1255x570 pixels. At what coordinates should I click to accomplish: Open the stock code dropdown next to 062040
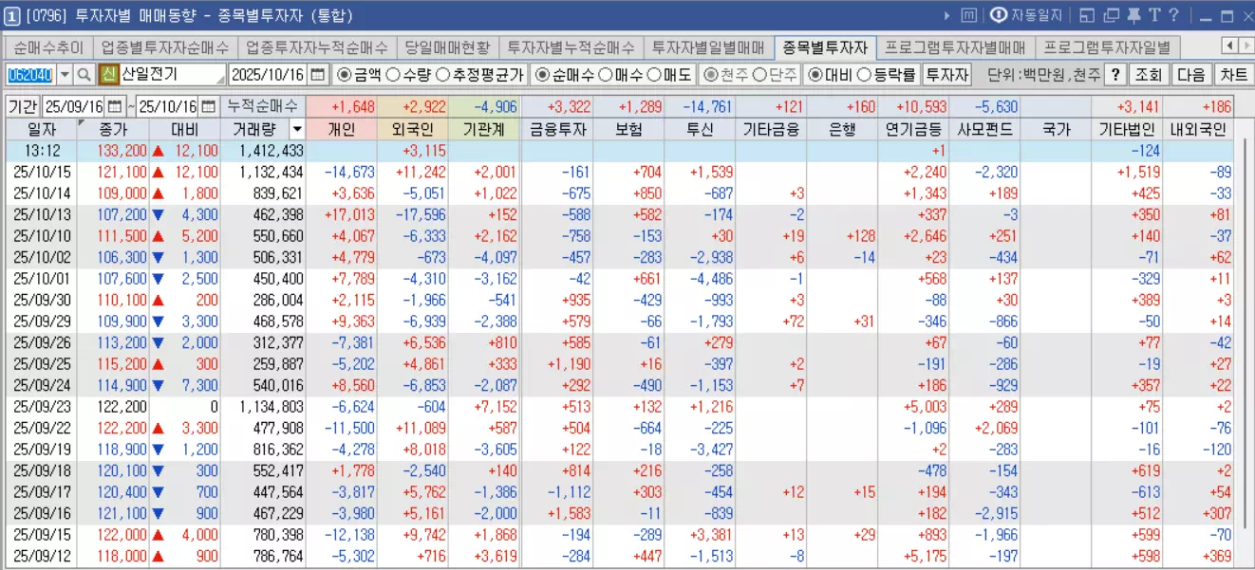65,74
